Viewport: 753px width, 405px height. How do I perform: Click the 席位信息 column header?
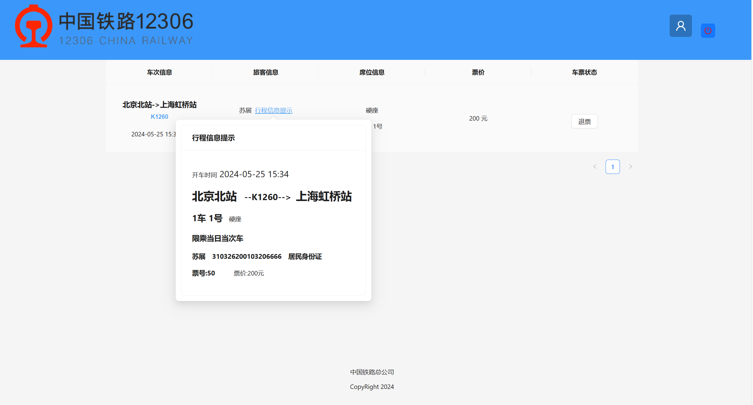tap(372, 72)
